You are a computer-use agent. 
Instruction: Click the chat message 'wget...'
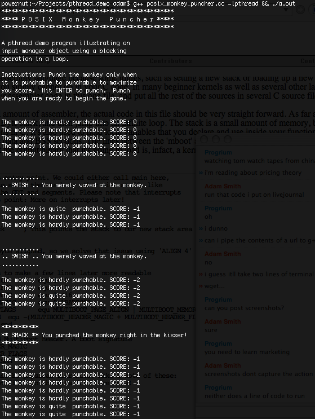(214, 286)
